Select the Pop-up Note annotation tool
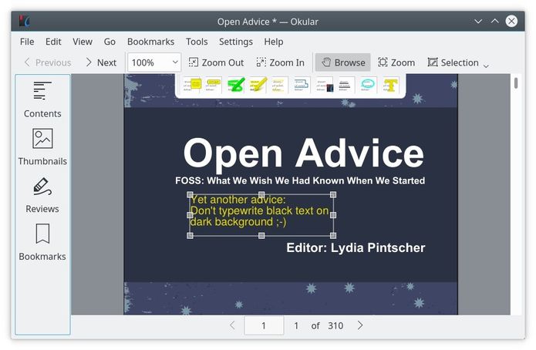Image resolution: width=536 pixels, height=350 pixels. pyautogui.click(x=192, y=85)
